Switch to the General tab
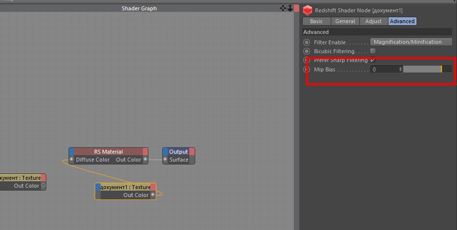The image size is (457, 230). pos(345,21)
